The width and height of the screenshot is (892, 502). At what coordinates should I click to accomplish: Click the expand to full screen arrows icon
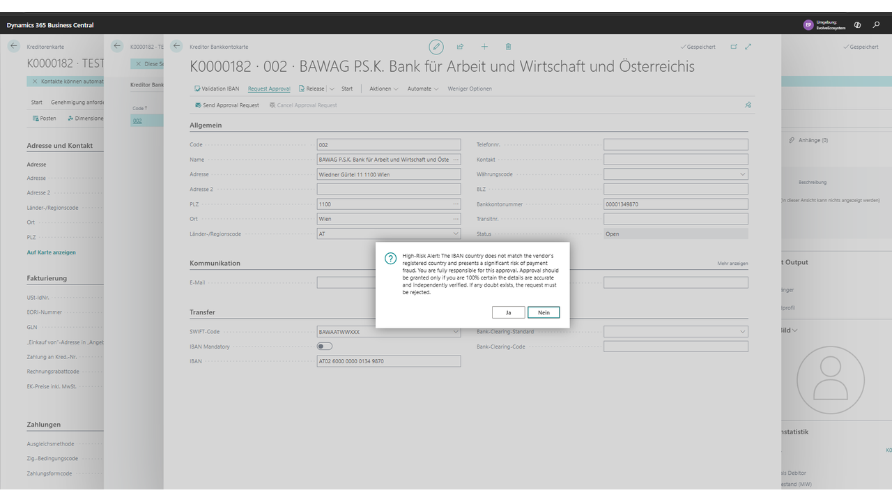(x=748, y=47)
